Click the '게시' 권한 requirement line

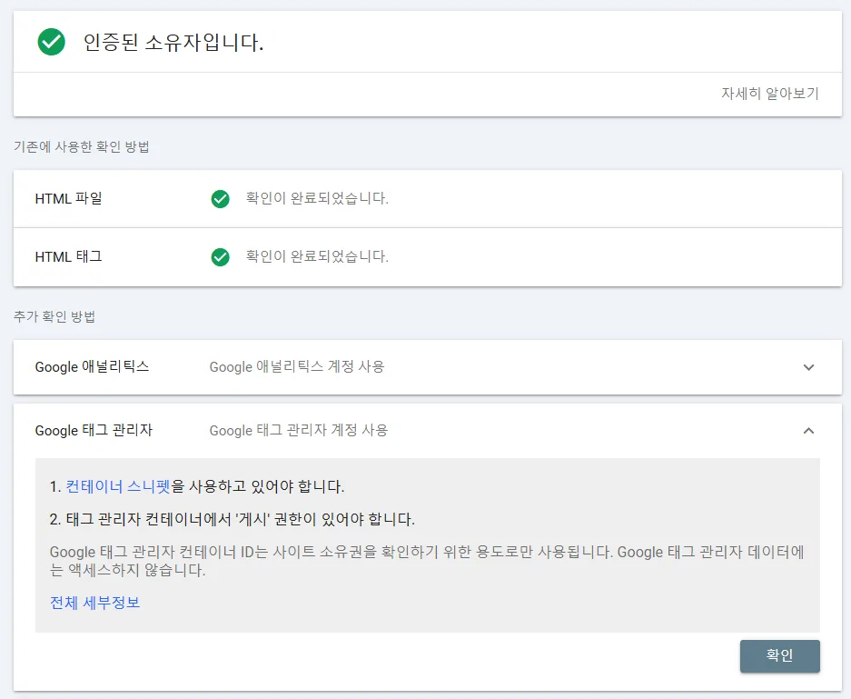pos(233,519)
